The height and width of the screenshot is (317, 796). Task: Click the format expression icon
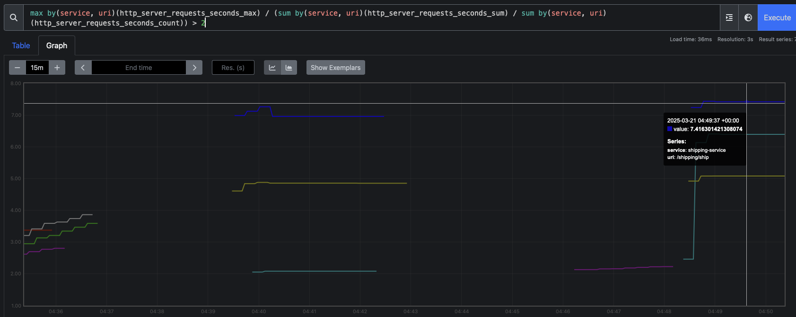pyautogui.click(x=729, y=18)
